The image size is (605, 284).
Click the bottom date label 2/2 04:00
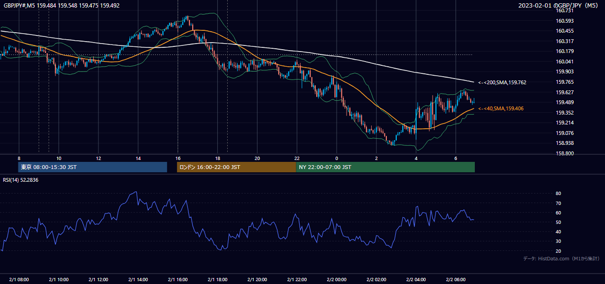point(416,279)
